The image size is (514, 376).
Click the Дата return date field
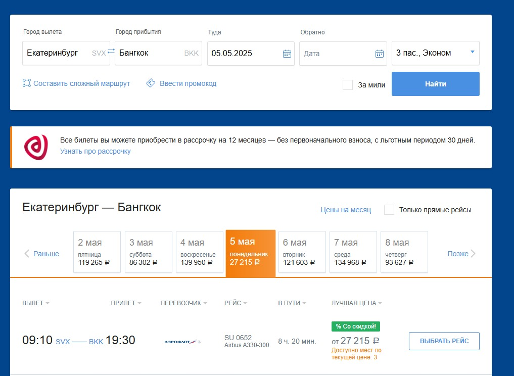coord(343,54)
